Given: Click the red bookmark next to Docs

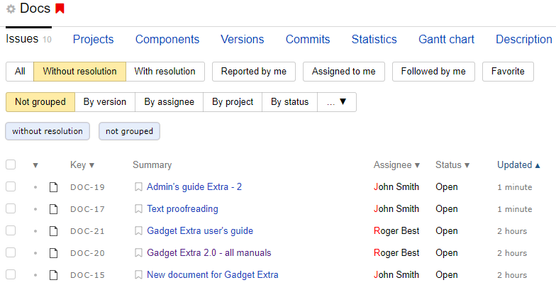Looking at the screenshot, I should [60, 9].
